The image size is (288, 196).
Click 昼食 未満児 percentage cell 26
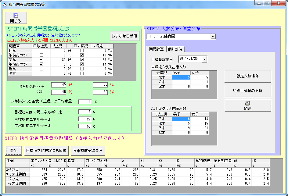point(99,60)
